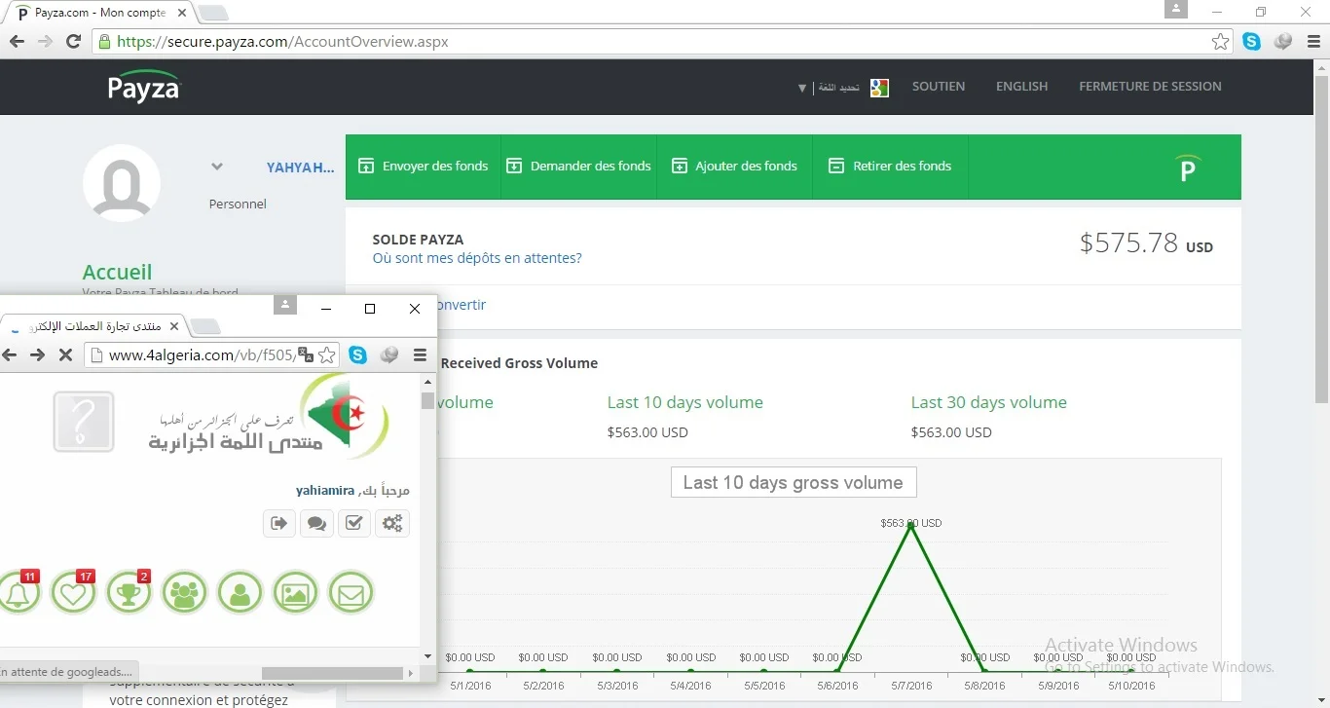Open 'Où sont mes dépôts en attentes?' link
The height and width of the screenshot is (708, 1330).
click(x=477, y=258)
